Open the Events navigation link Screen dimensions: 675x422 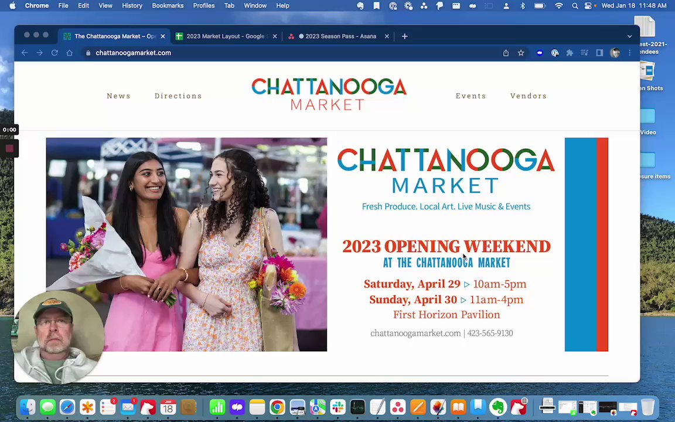(471, 96)
